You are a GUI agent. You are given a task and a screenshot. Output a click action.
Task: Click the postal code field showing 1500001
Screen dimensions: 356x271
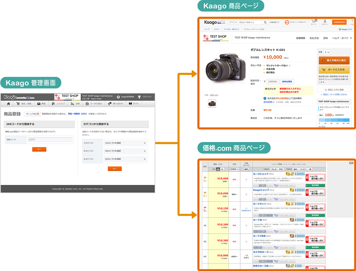pos(273,82)
